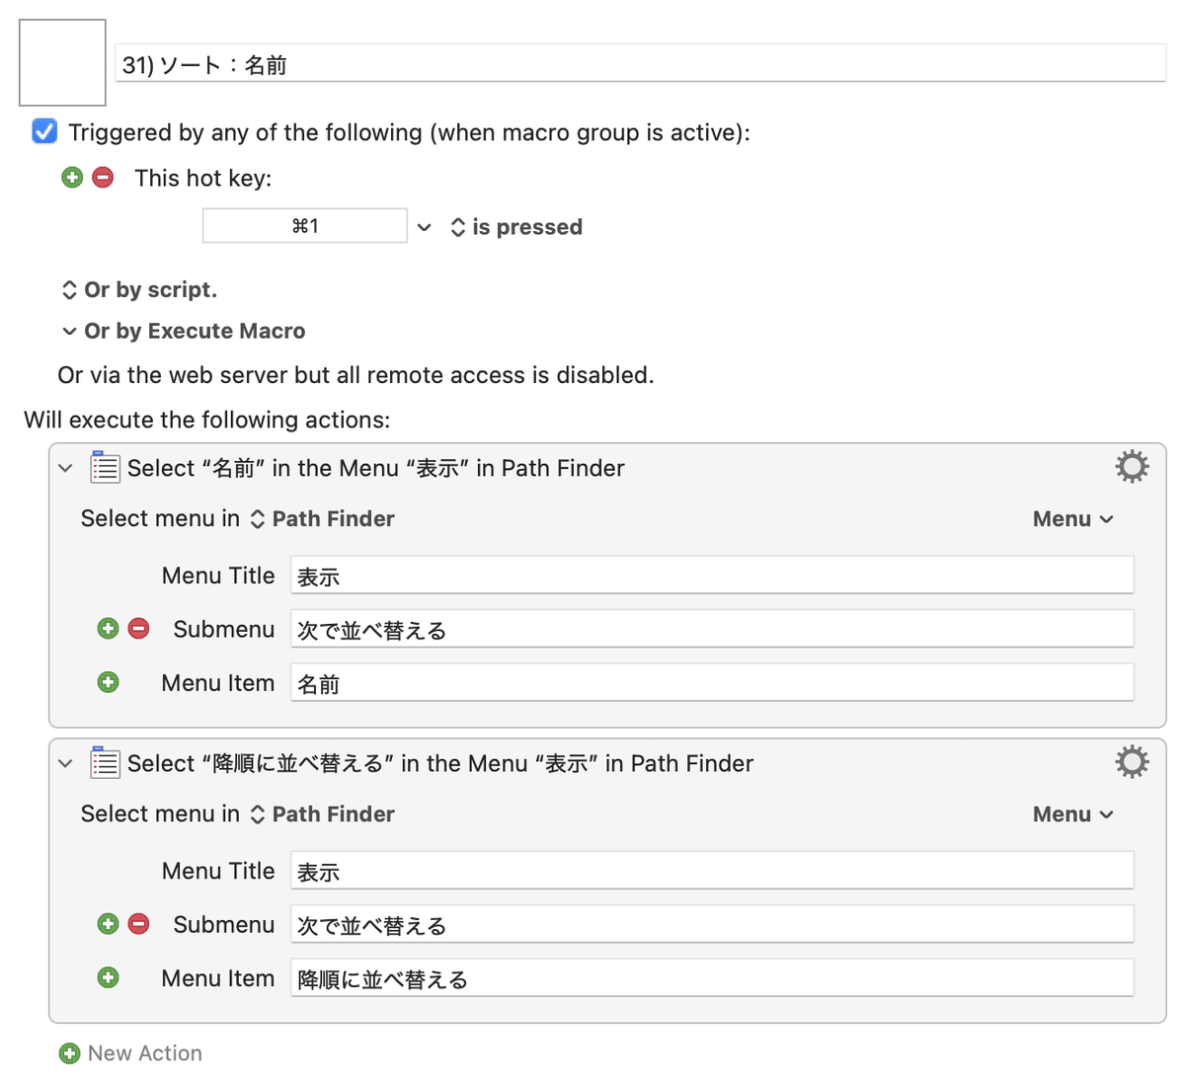
Task: Add a Menu Item field in the first action
Action: (x=108, y=681)
